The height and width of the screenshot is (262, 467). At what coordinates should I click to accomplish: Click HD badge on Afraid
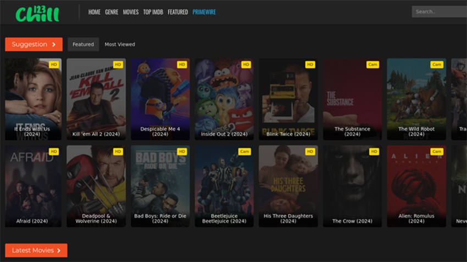(54, 151)
